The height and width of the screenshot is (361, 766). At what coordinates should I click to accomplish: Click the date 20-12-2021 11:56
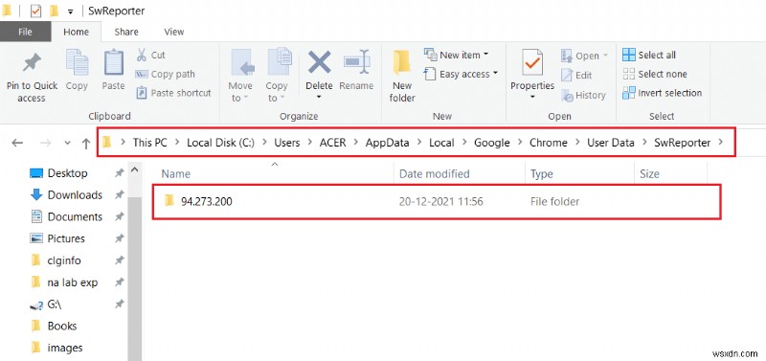pos(441,201)
